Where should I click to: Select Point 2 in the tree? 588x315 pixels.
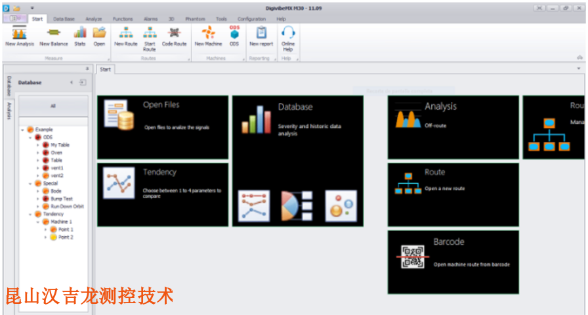click(66, 237)
